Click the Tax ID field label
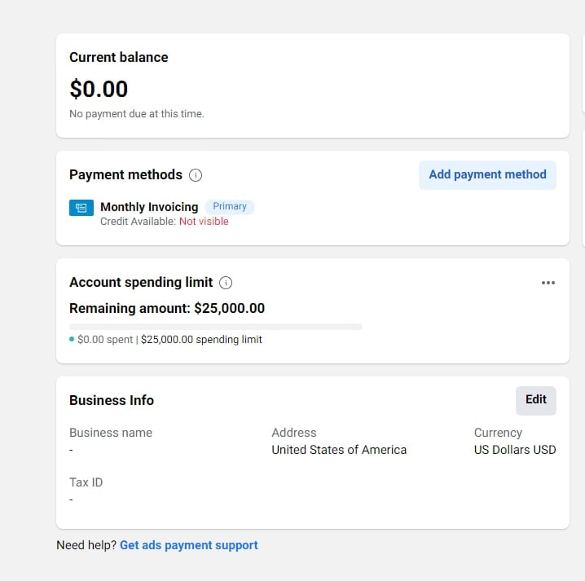The height and width of the screenshot is (581, 585). (x=86, y=482)
